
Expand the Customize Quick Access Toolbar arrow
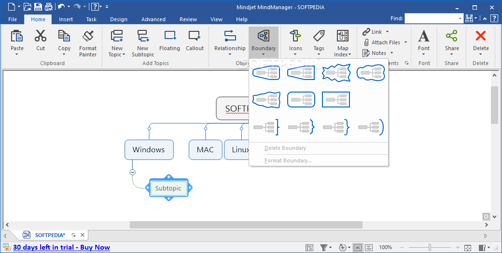tap(107, 7)
